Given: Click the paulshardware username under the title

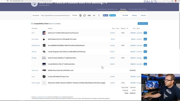Looking at the screenshot, I should point(44,5).
